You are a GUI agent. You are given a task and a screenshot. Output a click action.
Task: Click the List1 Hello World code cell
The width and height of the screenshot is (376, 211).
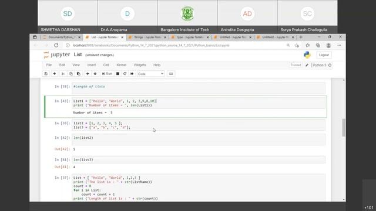point(199,103)
